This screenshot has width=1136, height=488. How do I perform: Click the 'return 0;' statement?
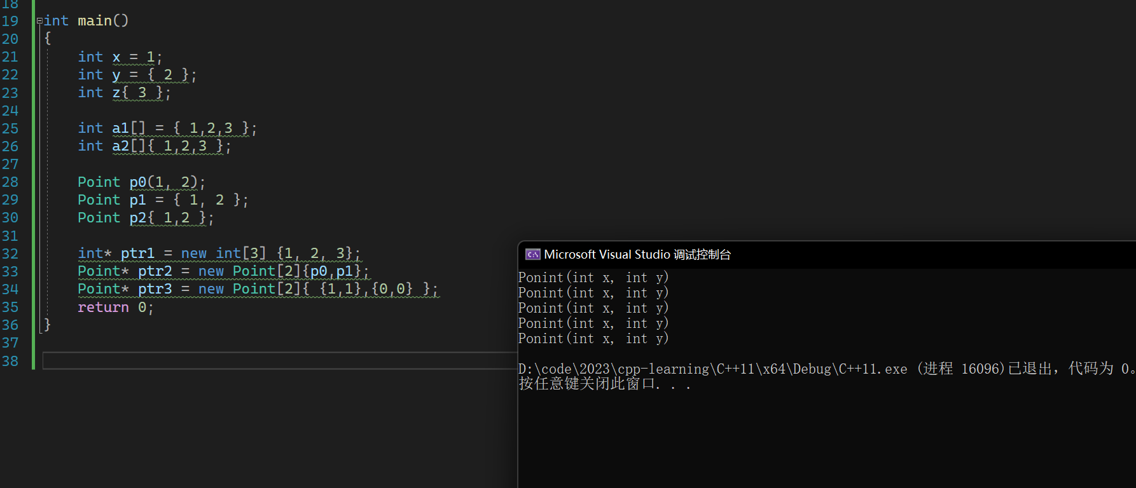pyautogui.click(x=116, y=308)
